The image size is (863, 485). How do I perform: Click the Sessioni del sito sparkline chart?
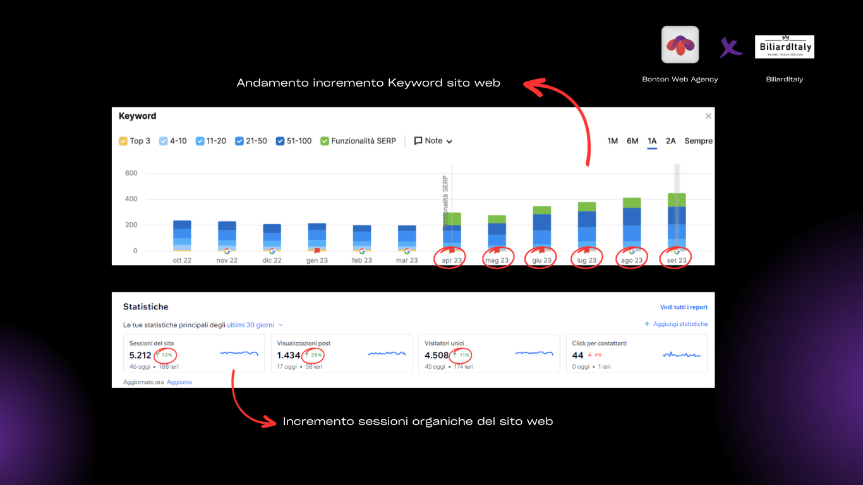tap(239, 354)
